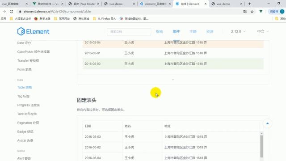Viewport: 286px width, 161px height.
Task: Open the 新手上路 bookmark
Action: [x=42, y=19]
